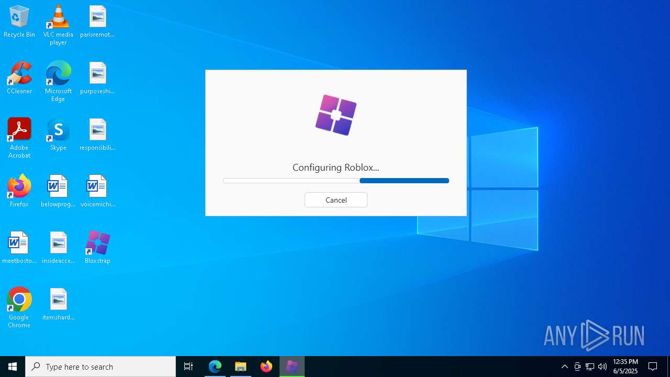This screenshot has width=670, height=377.
Task: Select the belowprog... Word document
Action: click(x=58, y=192)
